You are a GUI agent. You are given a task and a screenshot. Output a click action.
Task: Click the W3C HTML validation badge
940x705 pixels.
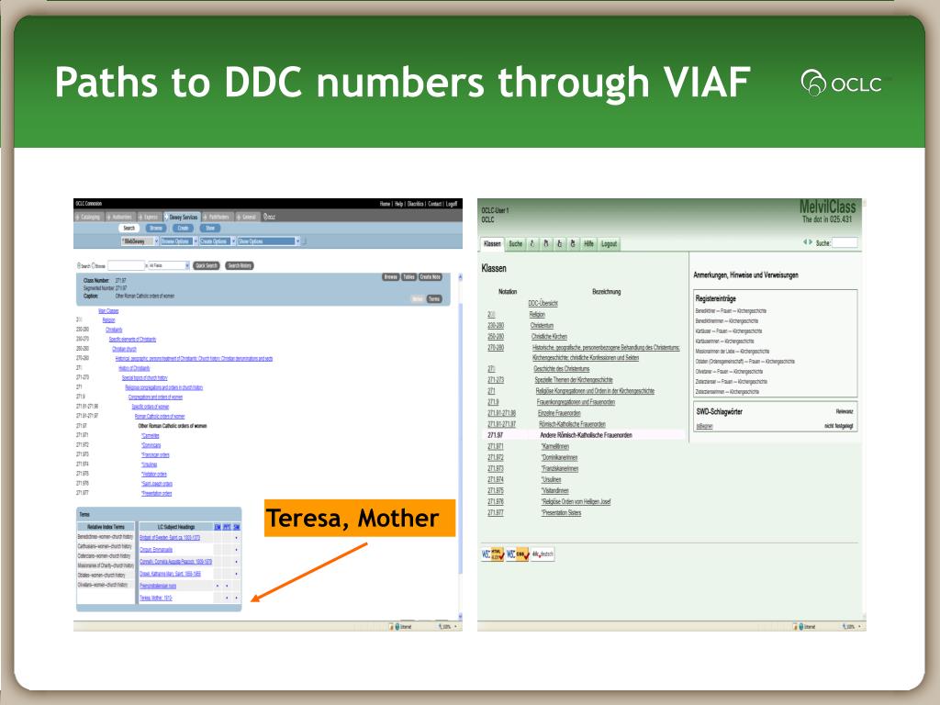493,554
